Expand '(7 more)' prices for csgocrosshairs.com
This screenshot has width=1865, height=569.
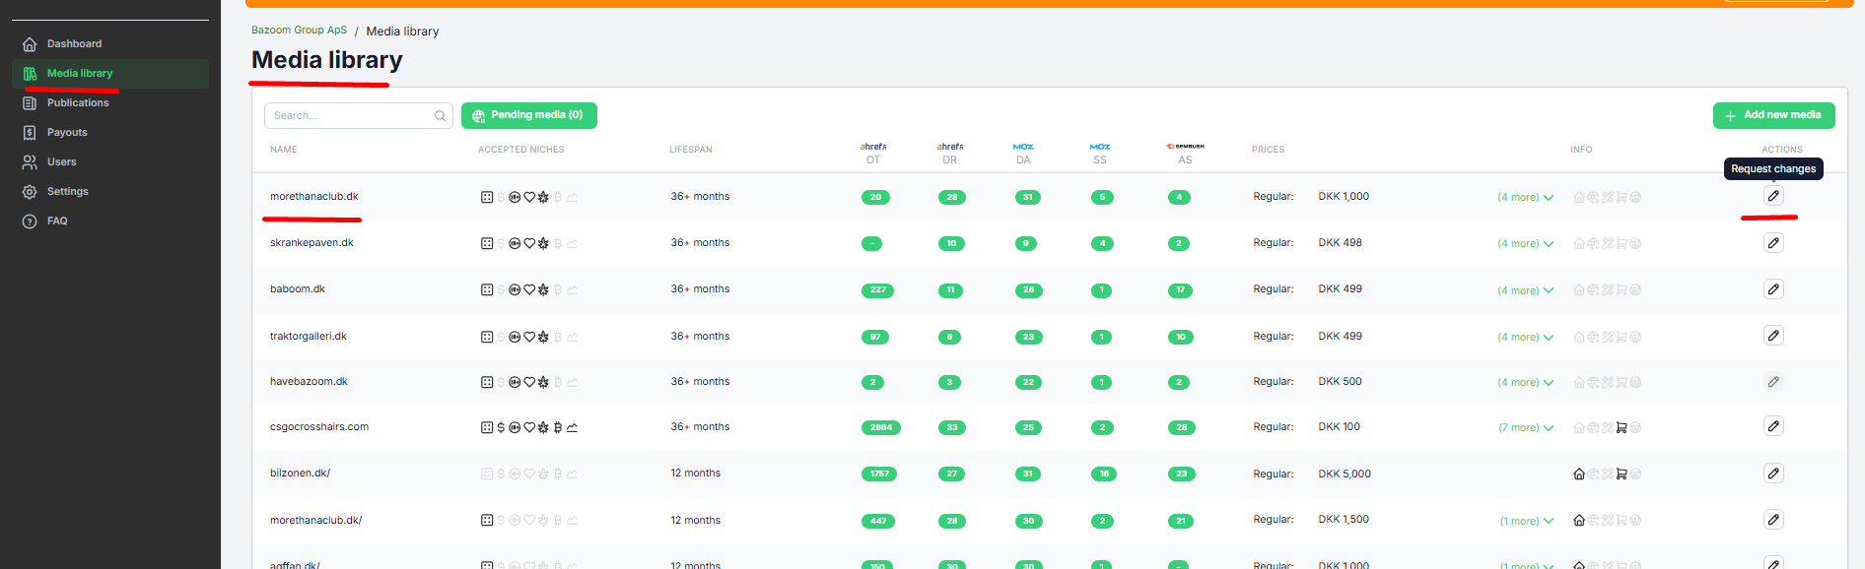tap(1525, 428)
